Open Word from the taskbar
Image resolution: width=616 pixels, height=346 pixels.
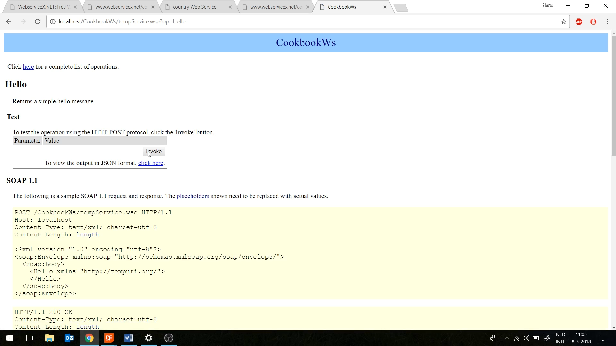pyautogui.click(x=129, y=338)
